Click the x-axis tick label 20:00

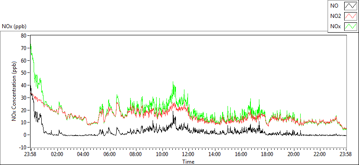[294, 154]
